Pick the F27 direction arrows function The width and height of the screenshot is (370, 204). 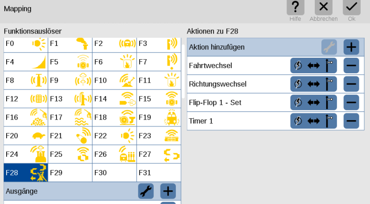(x=159, y=154)
